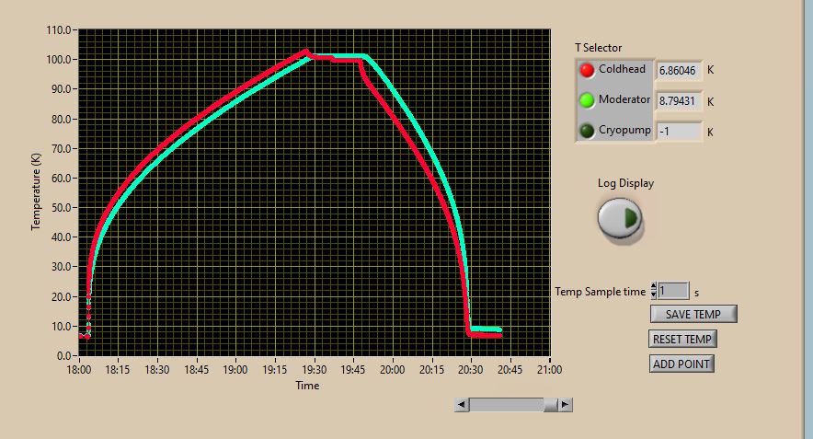Screen dimensions: 813x439
Task: Click the Cryopump label
Action: point(624,130)
